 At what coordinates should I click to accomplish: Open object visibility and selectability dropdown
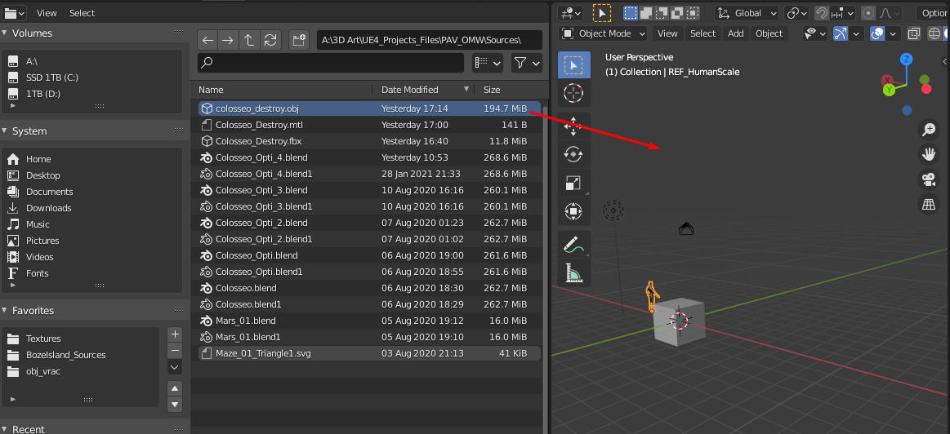pos(815,33)
